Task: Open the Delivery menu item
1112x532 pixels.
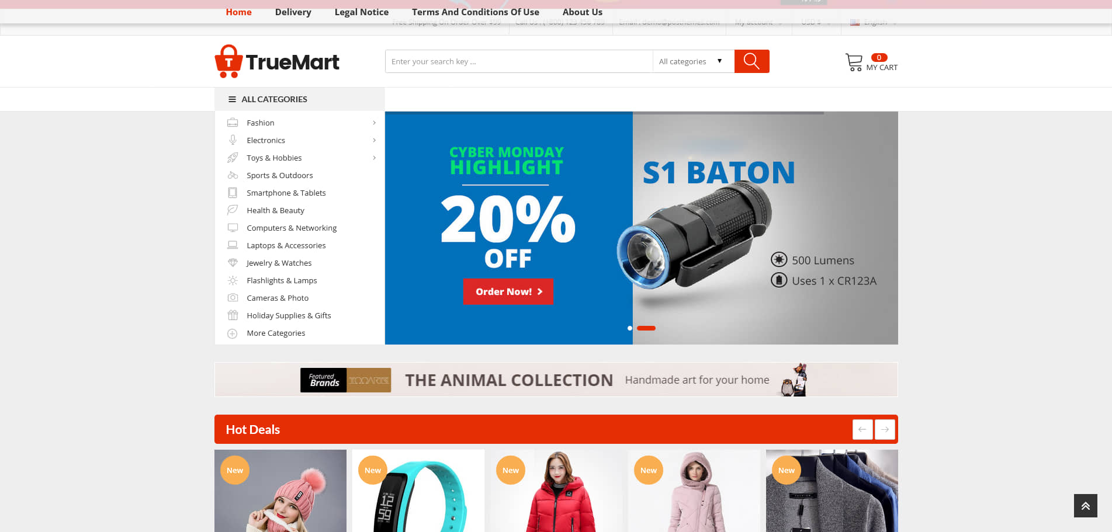Action: (293, 12)
